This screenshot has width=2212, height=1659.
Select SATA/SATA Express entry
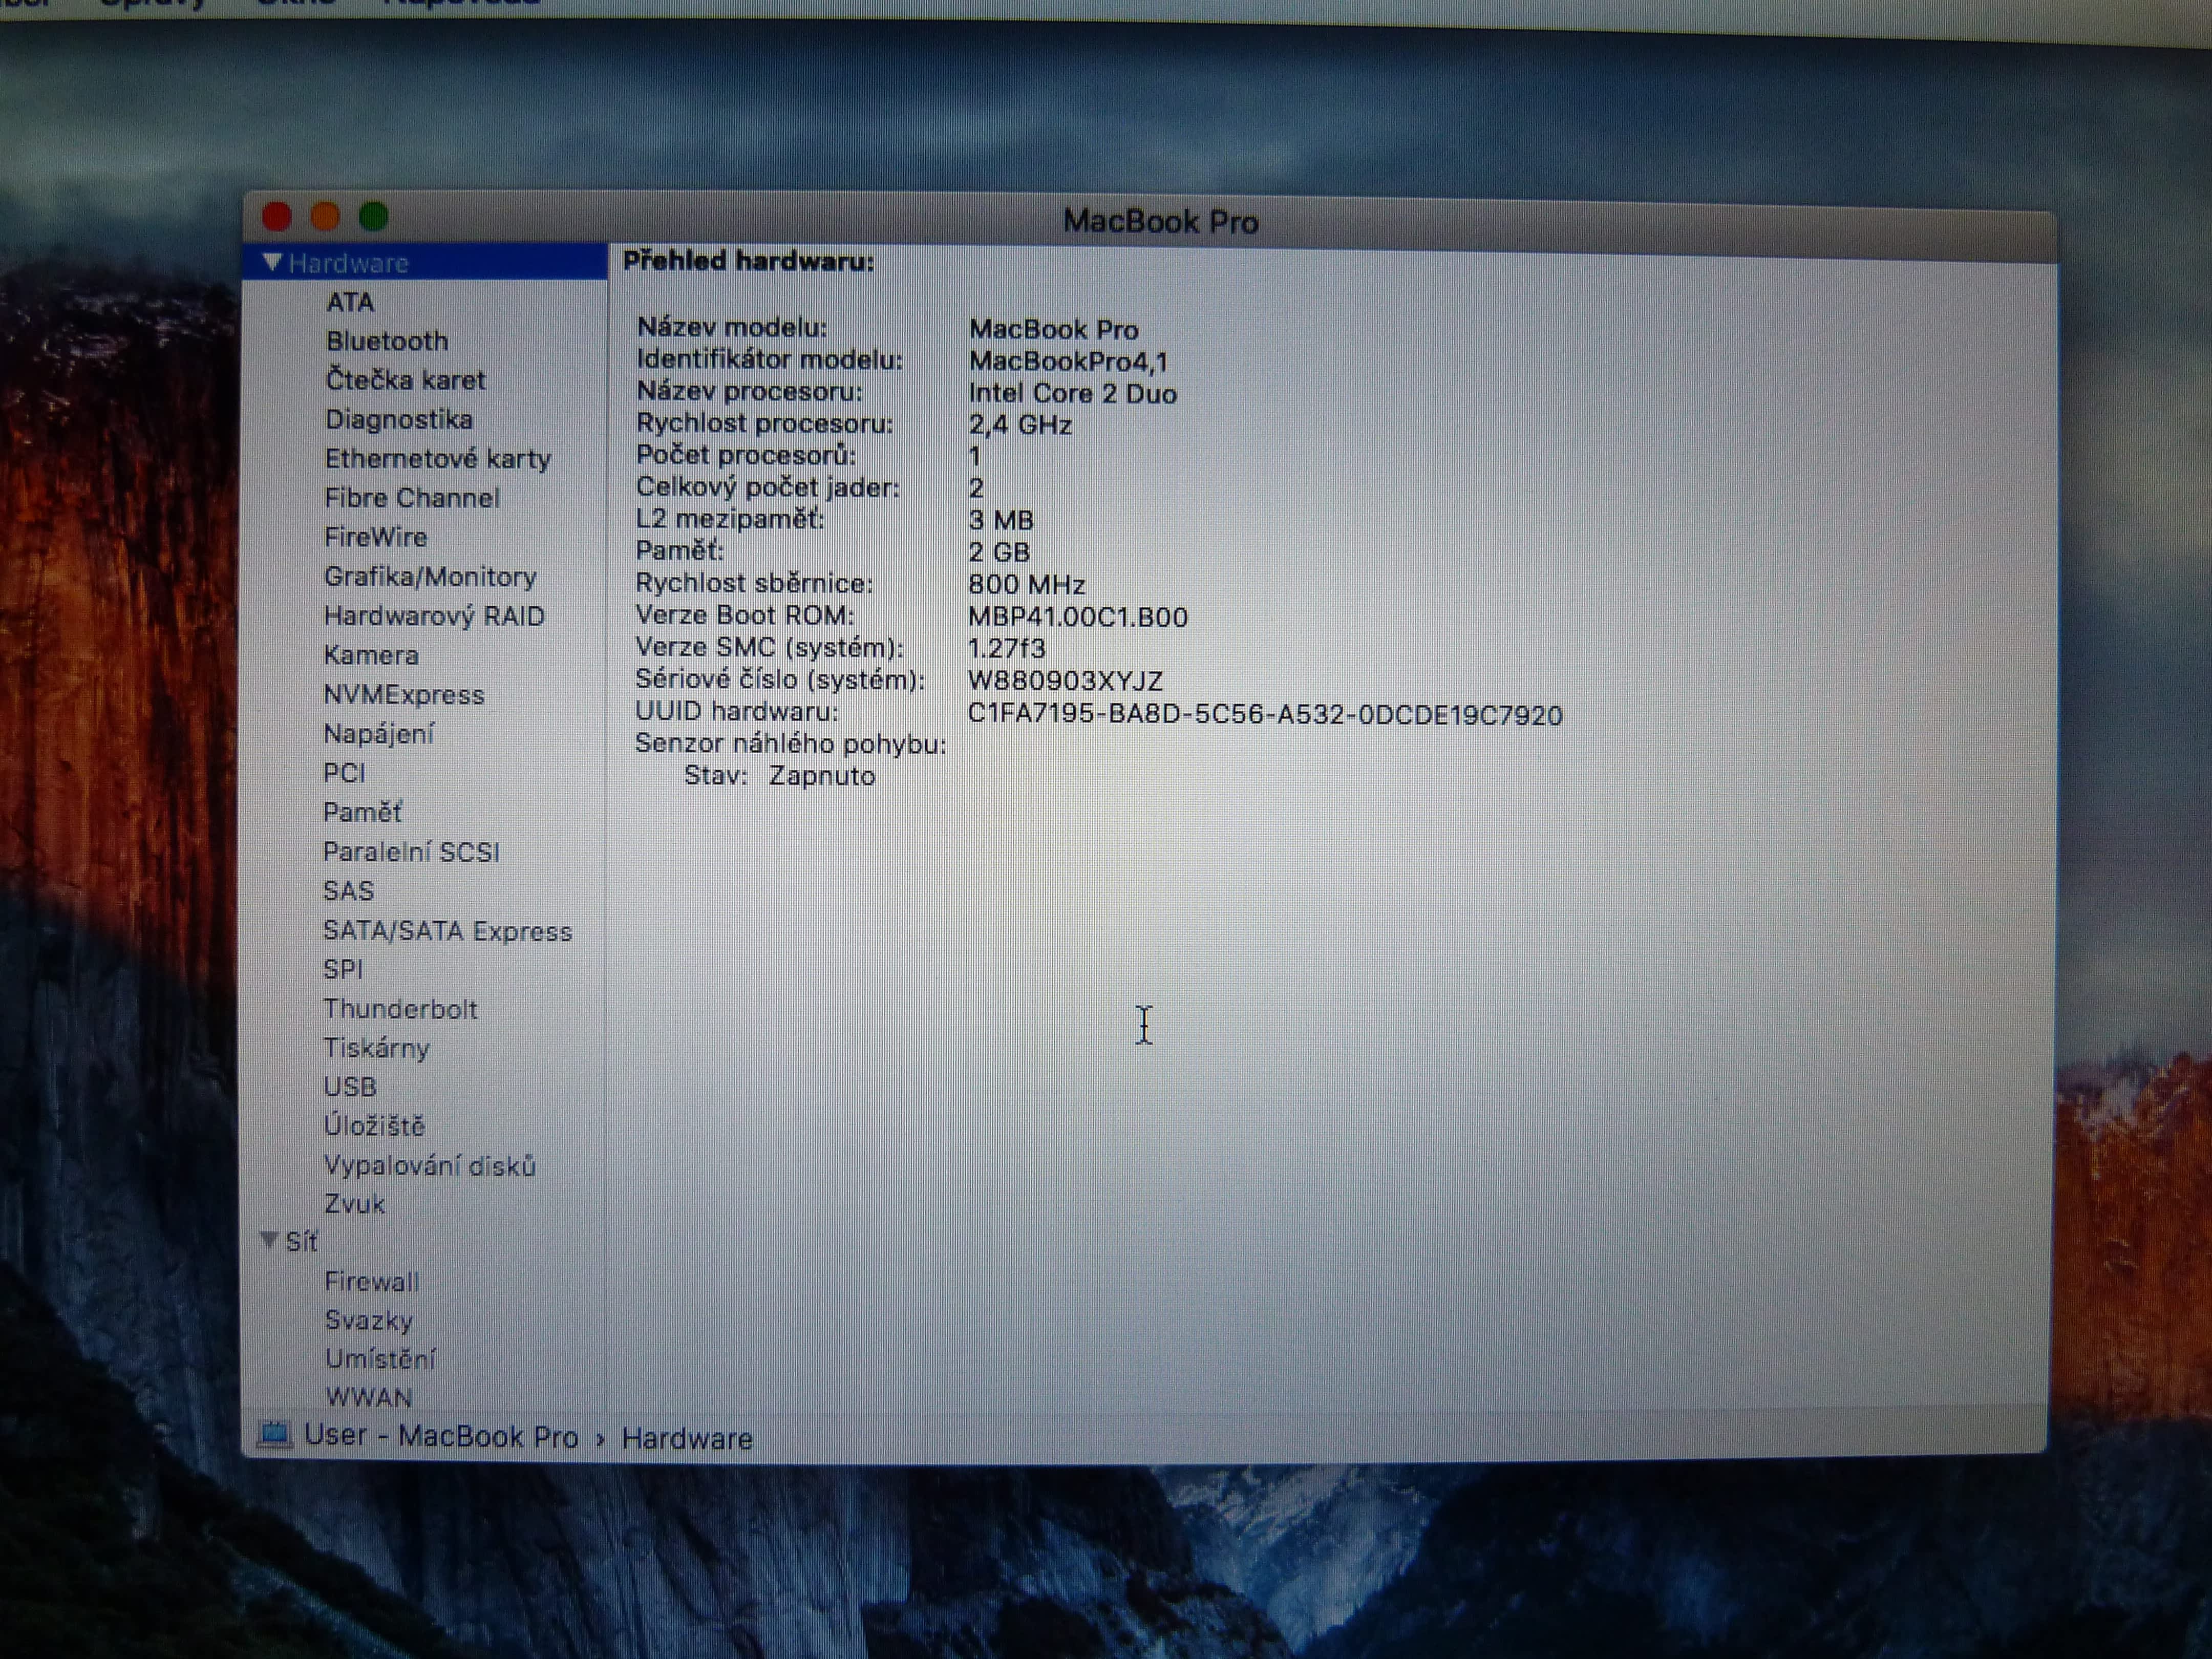[x=447, y=931]
